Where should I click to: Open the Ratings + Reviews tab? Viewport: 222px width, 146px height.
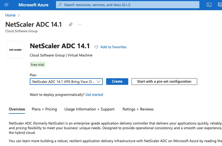click(138, 109)
